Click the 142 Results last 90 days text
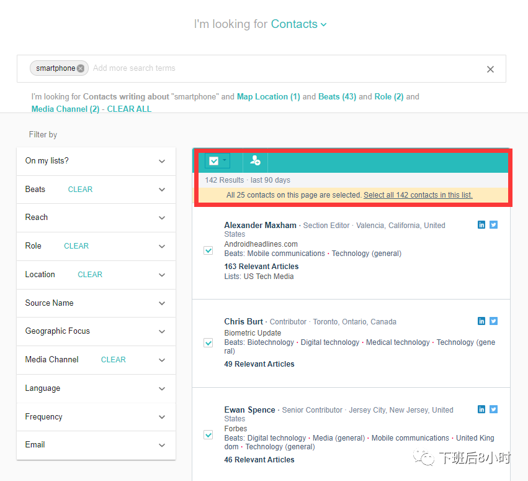Viewport: 528px width, 481px height. pyautogui.click(x=248, y=180)
